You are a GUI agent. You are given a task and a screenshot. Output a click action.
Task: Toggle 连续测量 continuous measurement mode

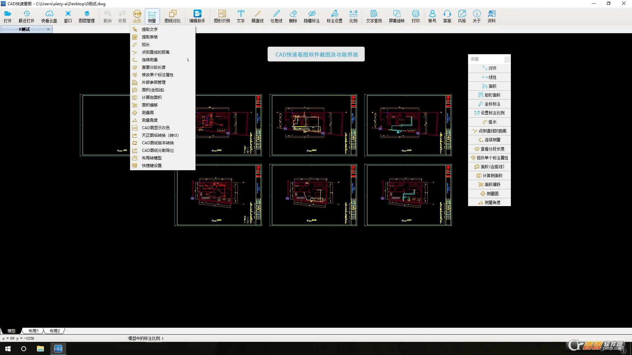pos(150,59)
